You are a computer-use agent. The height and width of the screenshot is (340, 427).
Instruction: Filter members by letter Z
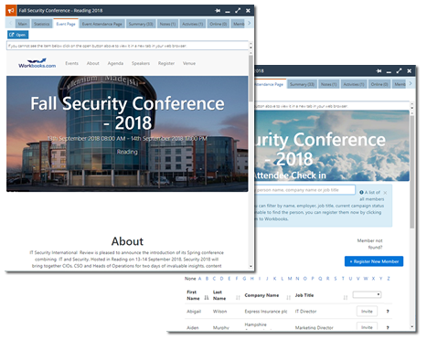[389, 279]
